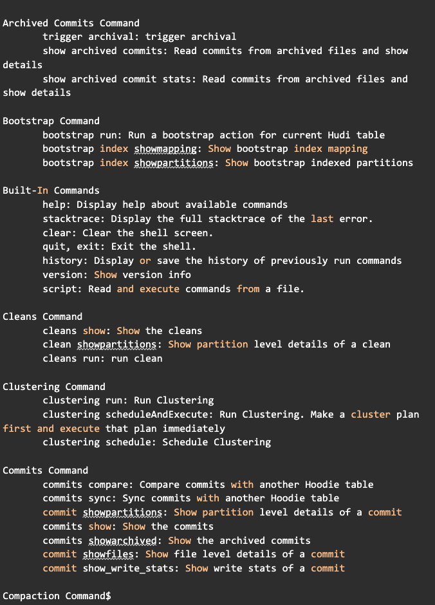Click 'showpartitions' in the bootstrap index line

click(174, 163)
